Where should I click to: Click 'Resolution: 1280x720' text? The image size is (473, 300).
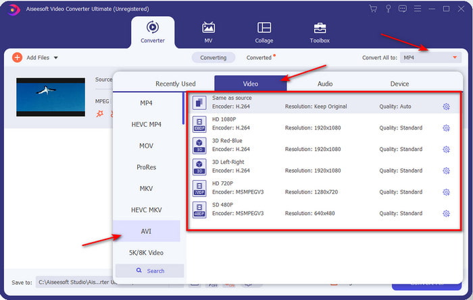pyautogui.click(x=312, y=192)
